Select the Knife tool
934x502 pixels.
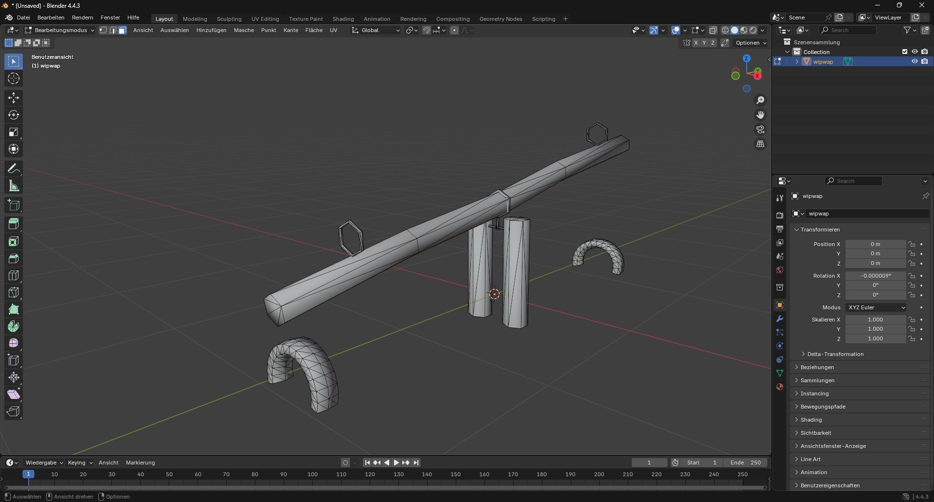tap(14, 292)
